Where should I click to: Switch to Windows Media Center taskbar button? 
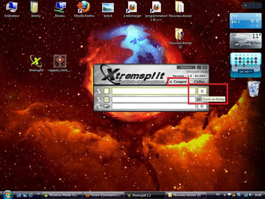(x=63, y=195)
